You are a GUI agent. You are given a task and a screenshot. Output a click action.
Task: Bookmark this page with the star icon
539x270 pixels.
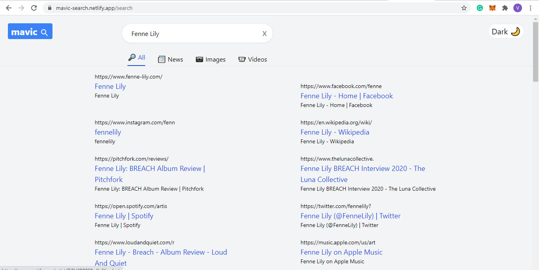point(464,8)
